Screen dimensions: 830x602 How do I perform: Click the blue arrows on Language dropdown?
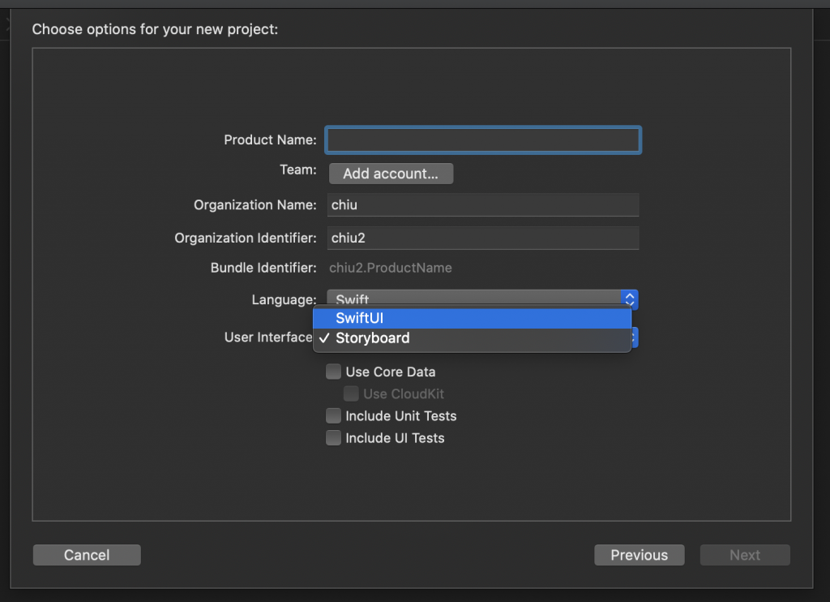tap(630, 299)
